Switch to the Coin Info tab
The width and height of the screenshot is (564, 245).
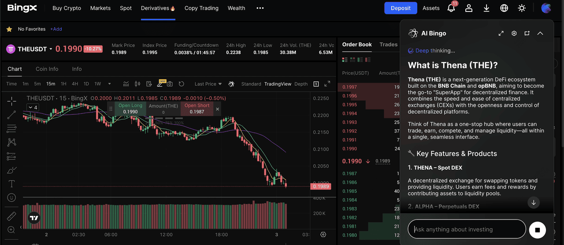(x=47, y=69)
